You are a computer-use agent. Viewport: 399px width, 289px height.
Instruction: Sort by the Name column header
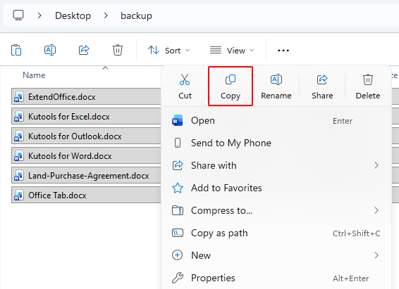[x=34, y=75]
